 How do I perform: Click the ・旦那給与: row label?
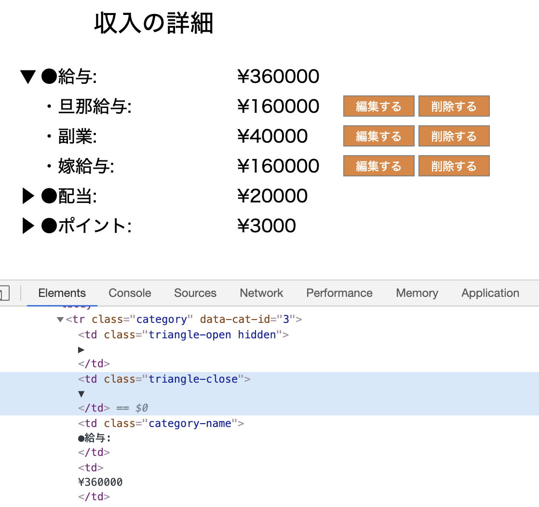89,106
